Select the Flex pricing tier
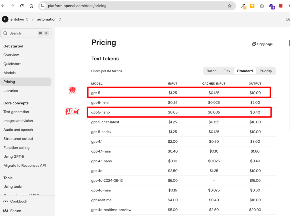Screen dimensions: 290x216 227,71
